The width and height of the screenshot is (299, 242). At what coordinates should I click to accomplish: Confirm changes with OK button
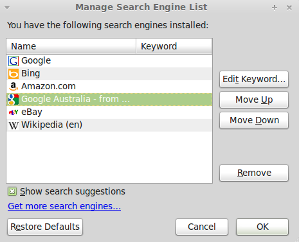tap(262, 227)
